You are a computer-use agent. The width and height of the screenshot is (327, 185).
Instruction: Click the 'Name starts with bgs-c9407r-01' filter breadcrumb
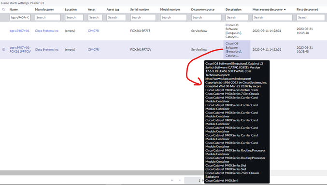coord(23,3)
